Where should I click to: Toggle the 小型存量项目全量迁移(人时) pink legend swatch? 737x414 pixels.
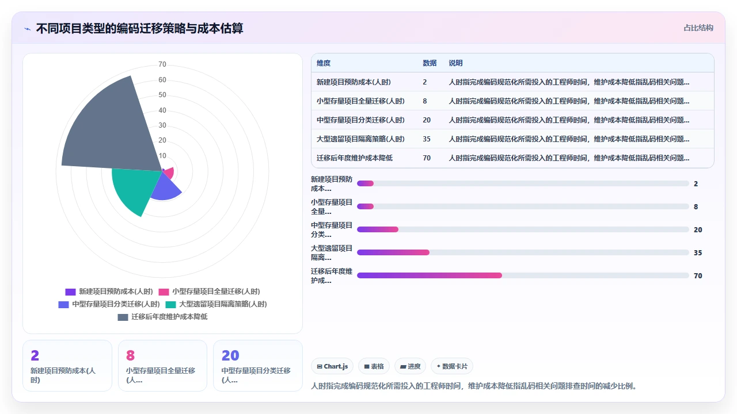tap(164, 292)
